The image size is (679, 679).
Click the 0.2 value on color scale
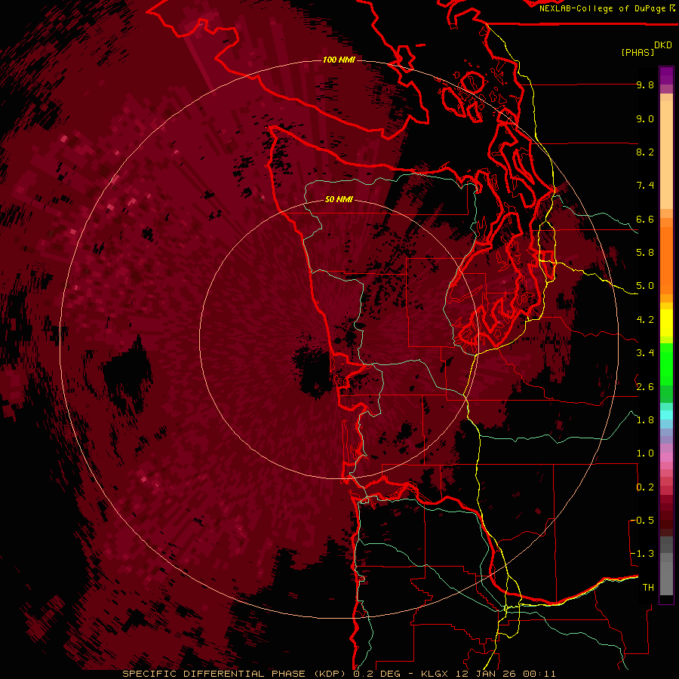(645, 487)
